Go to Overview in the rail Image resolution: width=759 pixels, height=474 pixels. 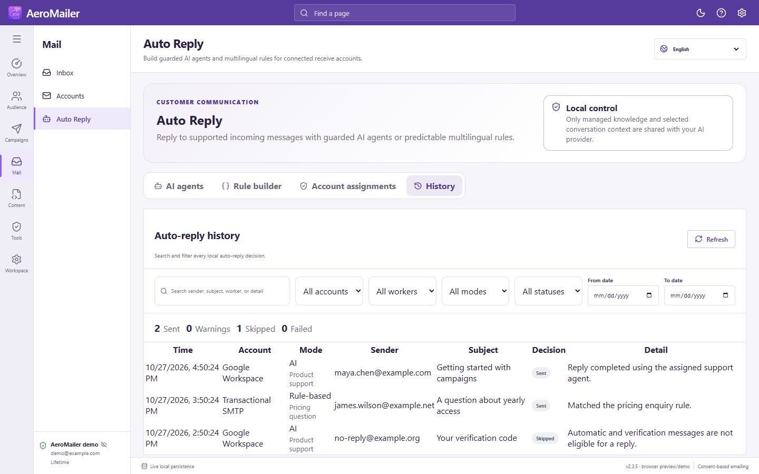pyautogui.click(x=17, y=67)
